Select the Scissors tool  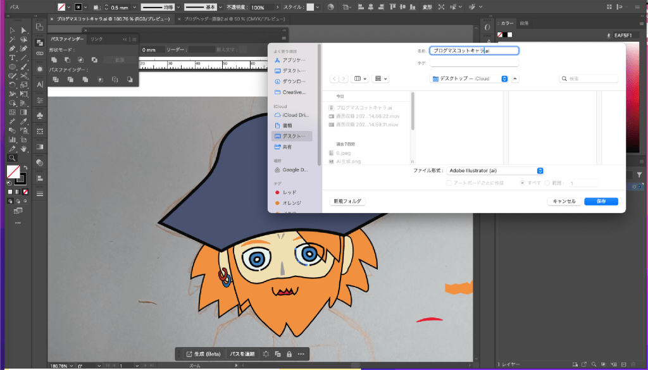(x=24, y=76)
